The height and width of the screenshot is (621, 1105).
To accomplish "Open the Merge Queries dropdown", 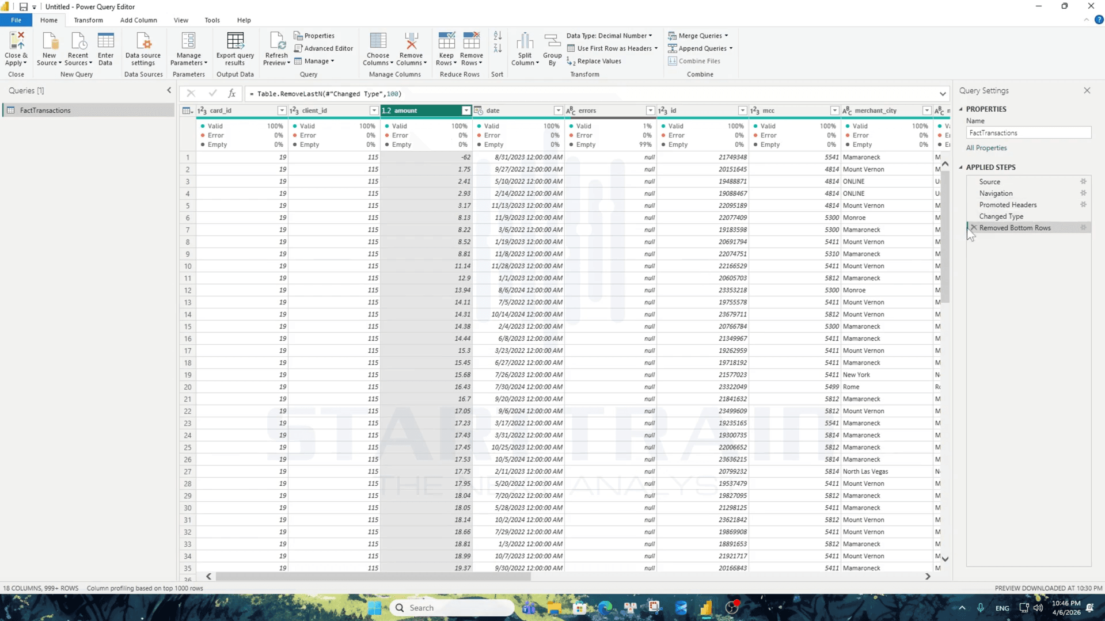I will 698,36.
